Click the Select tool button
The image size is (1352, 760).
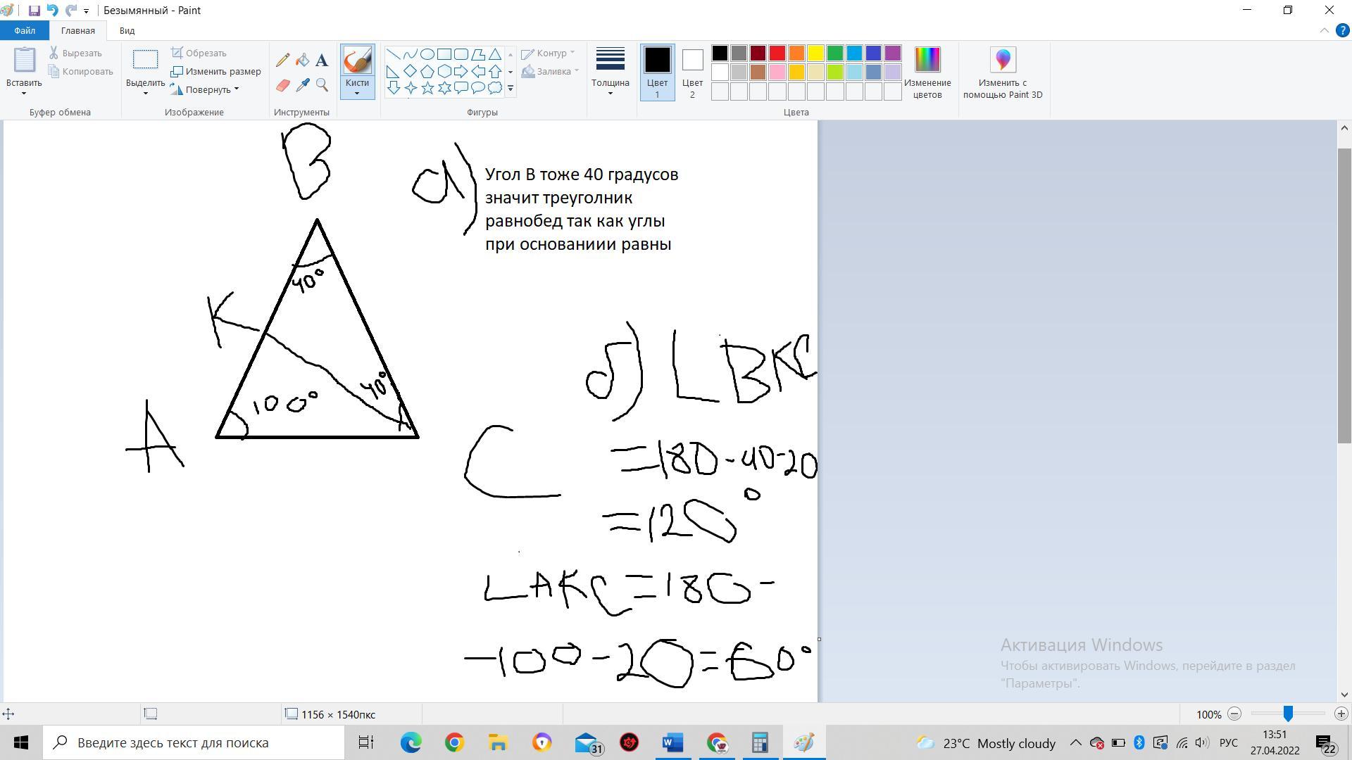tap(145, 60)
